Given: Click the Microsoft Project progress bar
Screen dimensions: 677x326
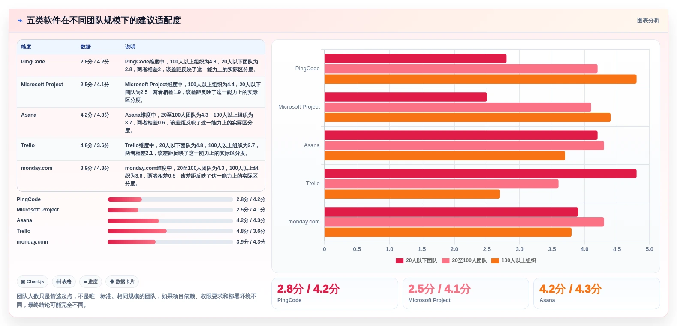Looking at the screenshot, I should pos(170,210).
